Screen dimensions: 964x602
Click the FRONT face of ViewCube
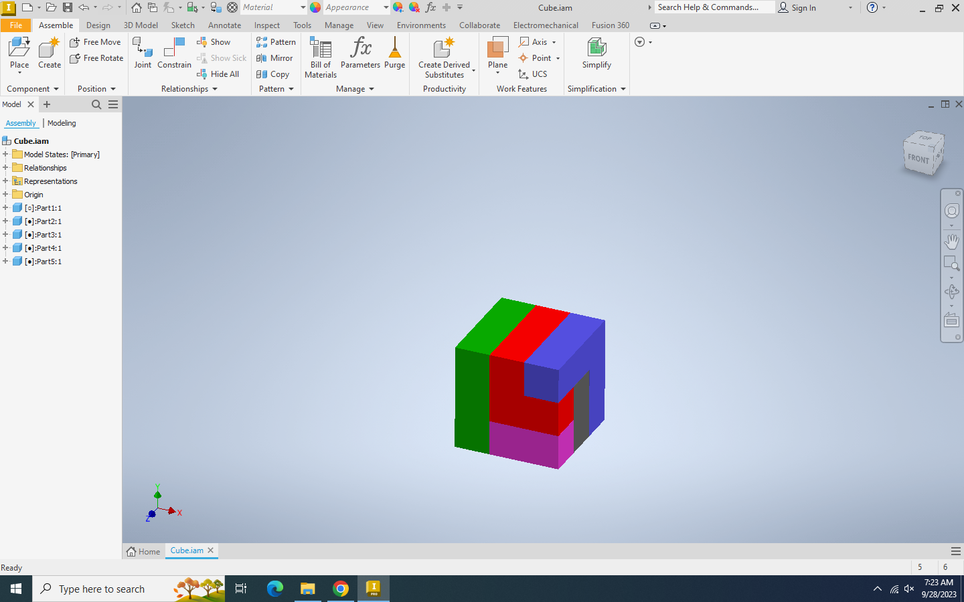click(x=918, y=159)
